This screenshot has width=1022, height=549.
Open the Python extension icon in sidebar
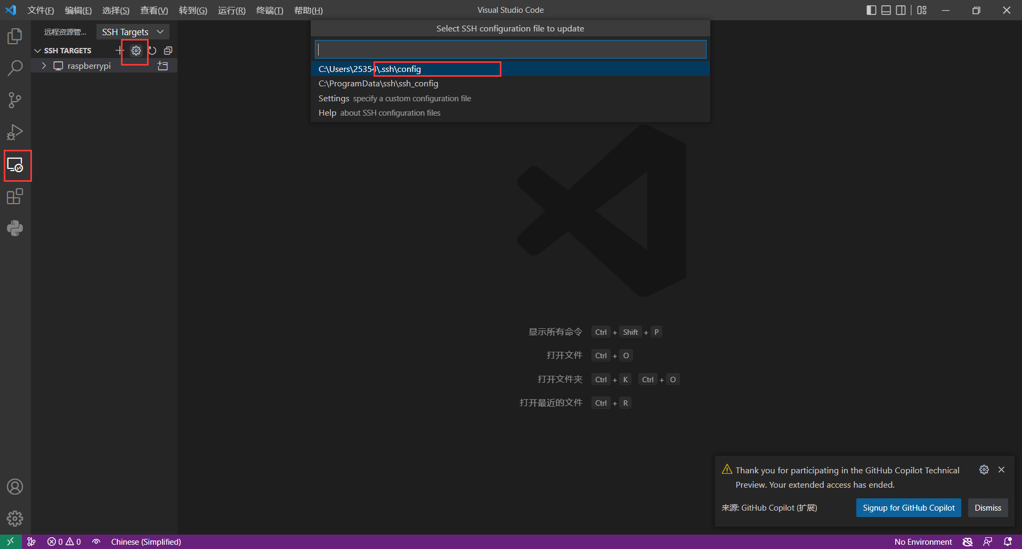pyautogui.click(x=15, y=229)
